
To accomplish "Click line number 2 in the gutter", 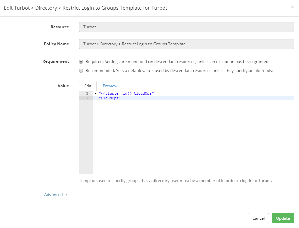I will point(87,98).
